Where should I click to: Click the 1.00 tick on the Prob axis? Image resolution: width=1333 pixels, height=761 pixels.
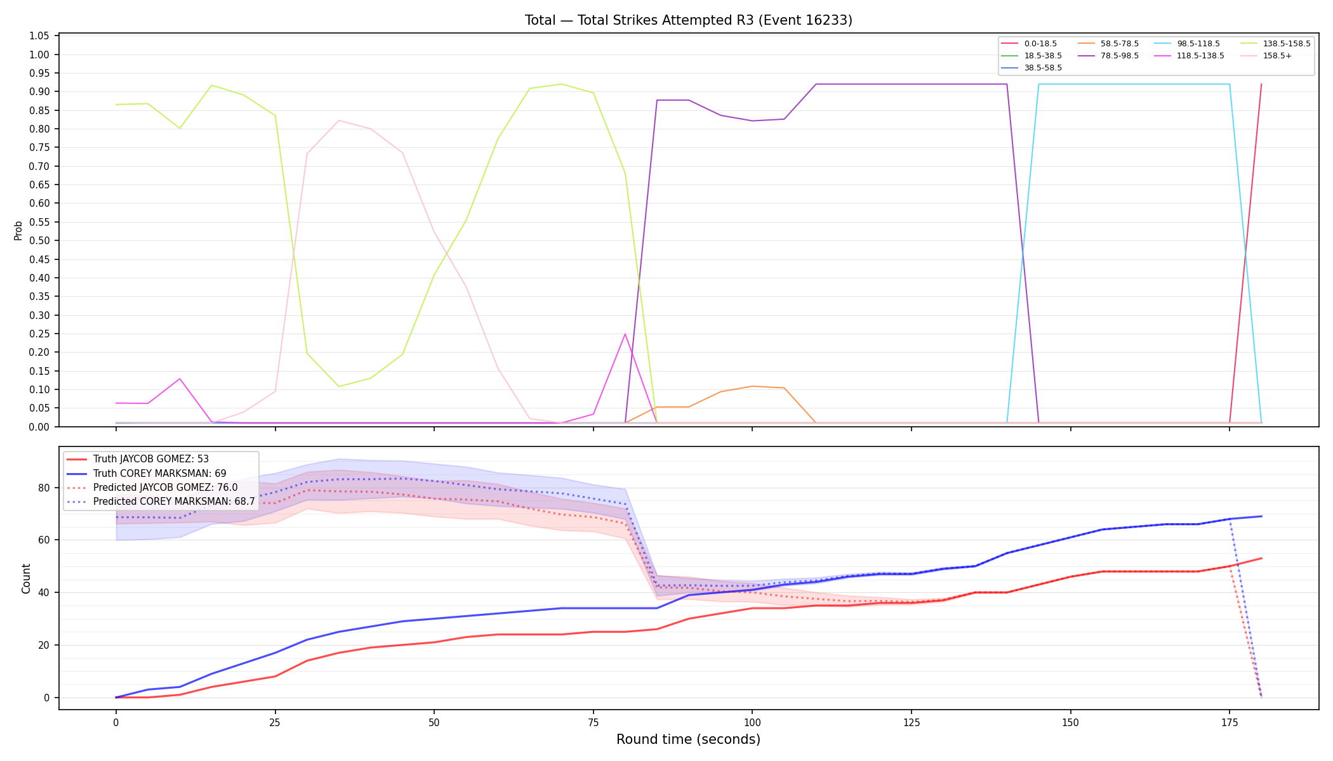coord(39,55)
